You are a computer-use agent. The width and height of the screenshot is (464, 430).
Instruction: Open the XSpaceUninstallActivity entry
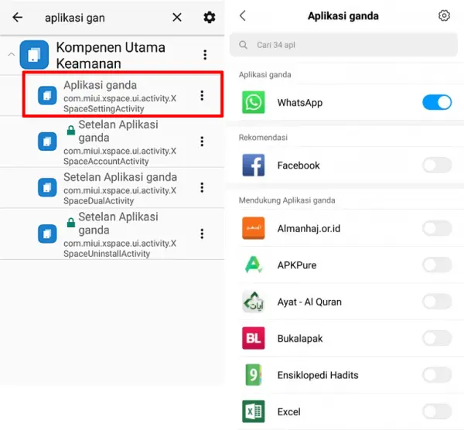(x=112, y=234)
